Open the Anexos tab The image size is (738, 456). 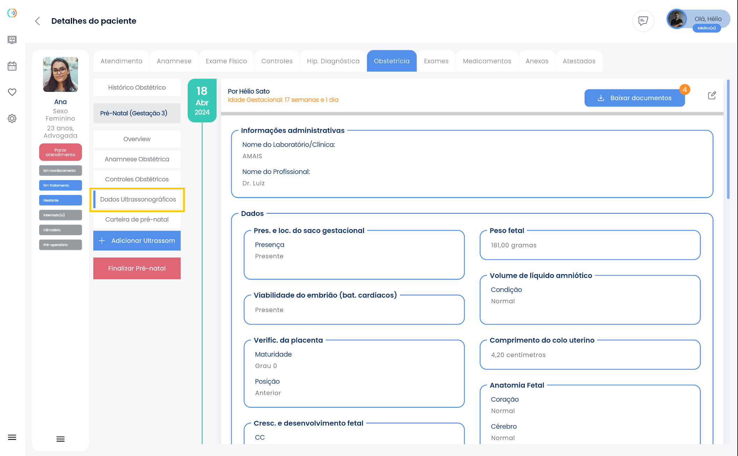(x=537, y=61)
